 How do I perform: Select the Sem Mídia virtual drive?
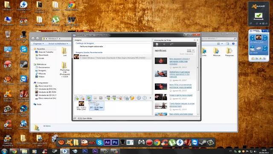point(96,106)
